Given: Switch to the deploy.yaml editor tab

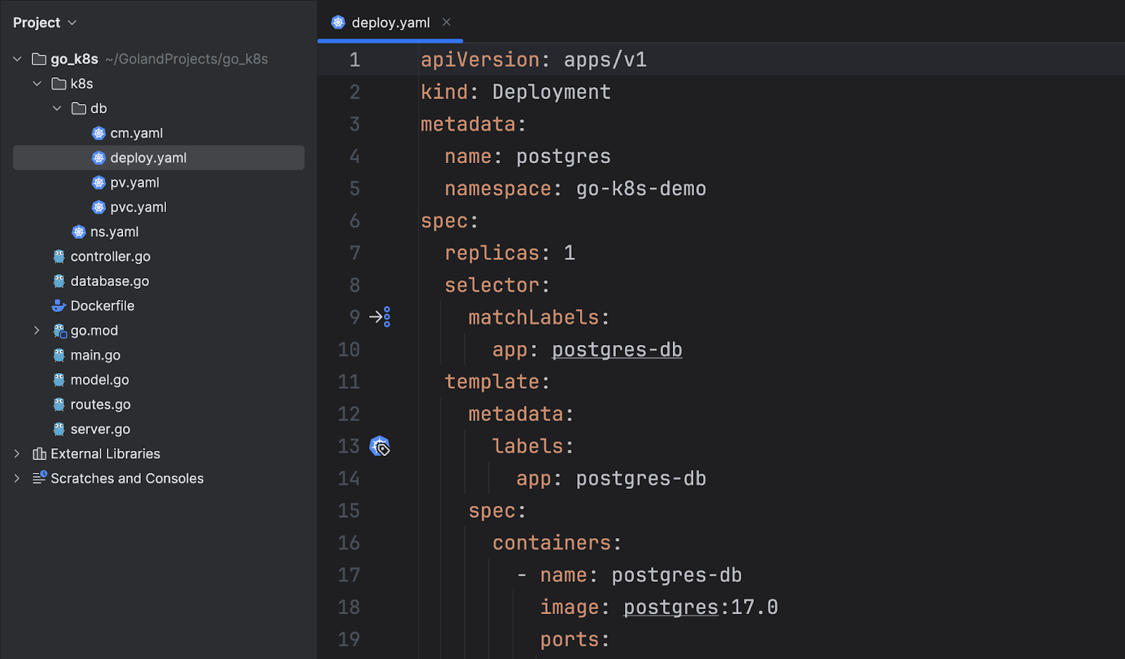Looking at the screenshot, I should tap(390, 22).
